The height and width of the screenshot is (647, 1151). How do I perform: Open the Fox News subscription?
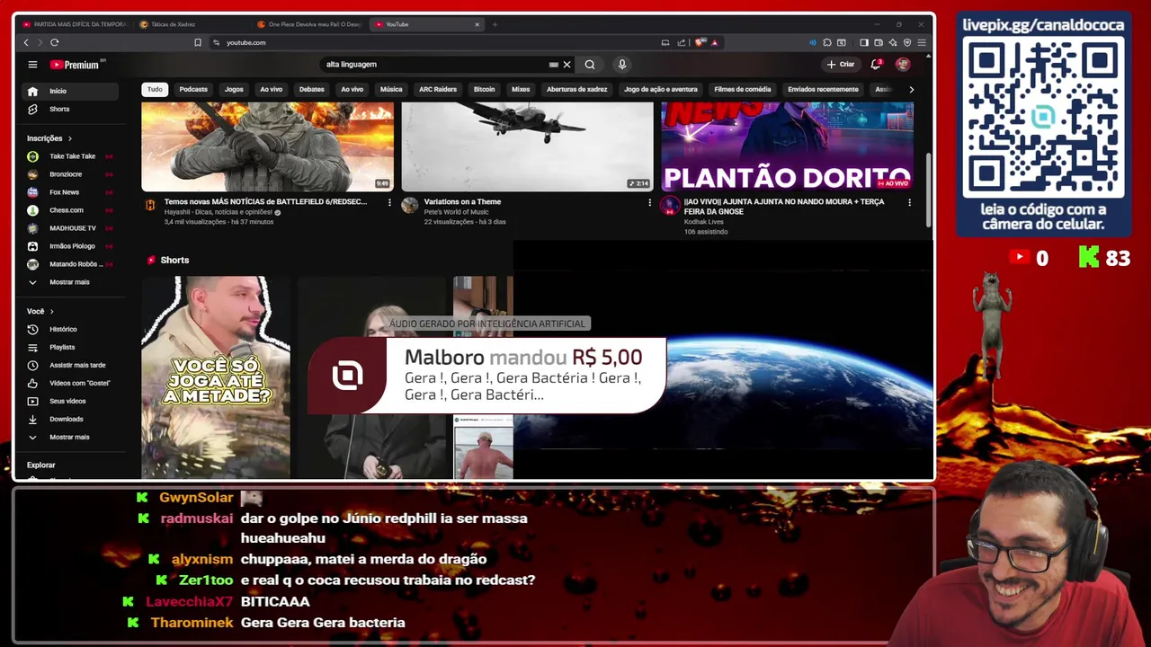point(69,192)
